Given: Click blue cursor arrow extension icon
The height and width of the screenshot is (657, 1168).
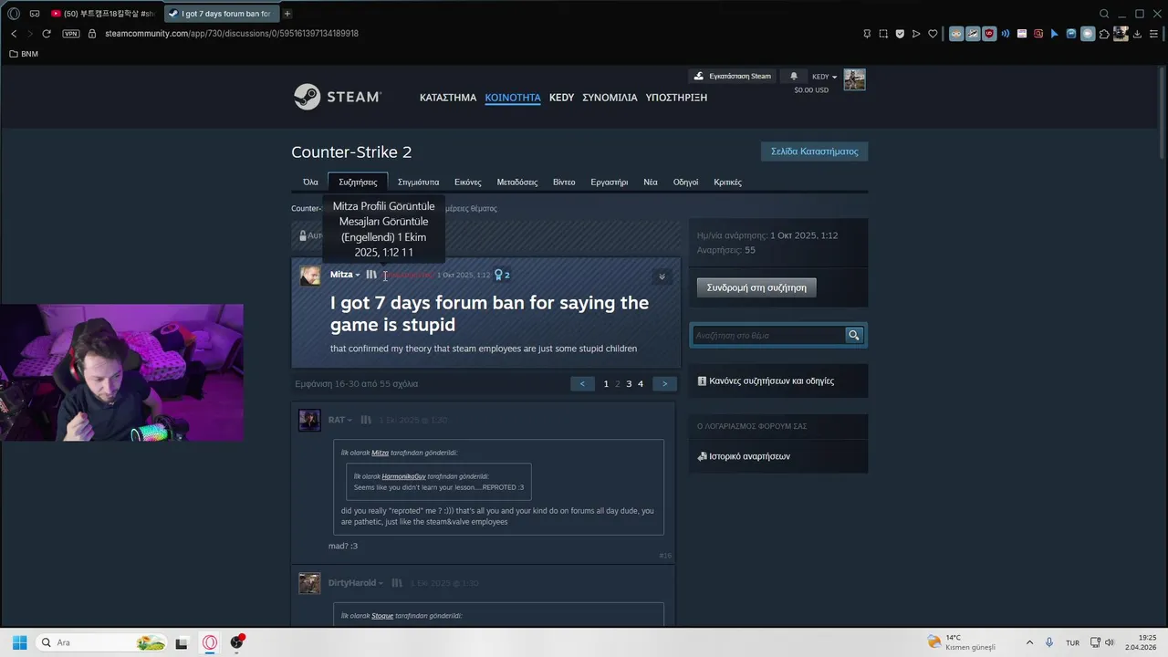Looking at the screenshot, I should coord(1055,34).
